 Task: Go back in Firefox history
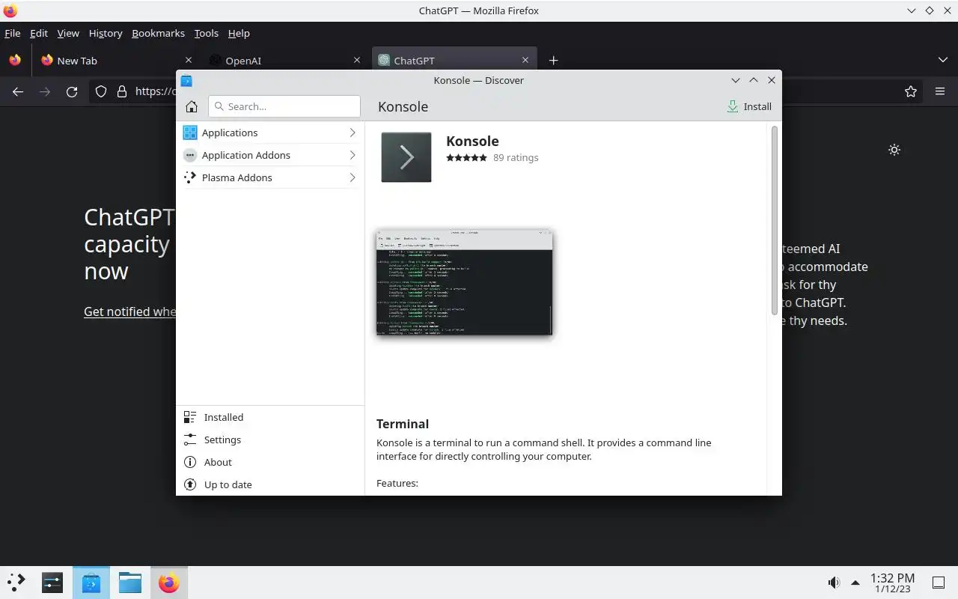tap(18, 91)
